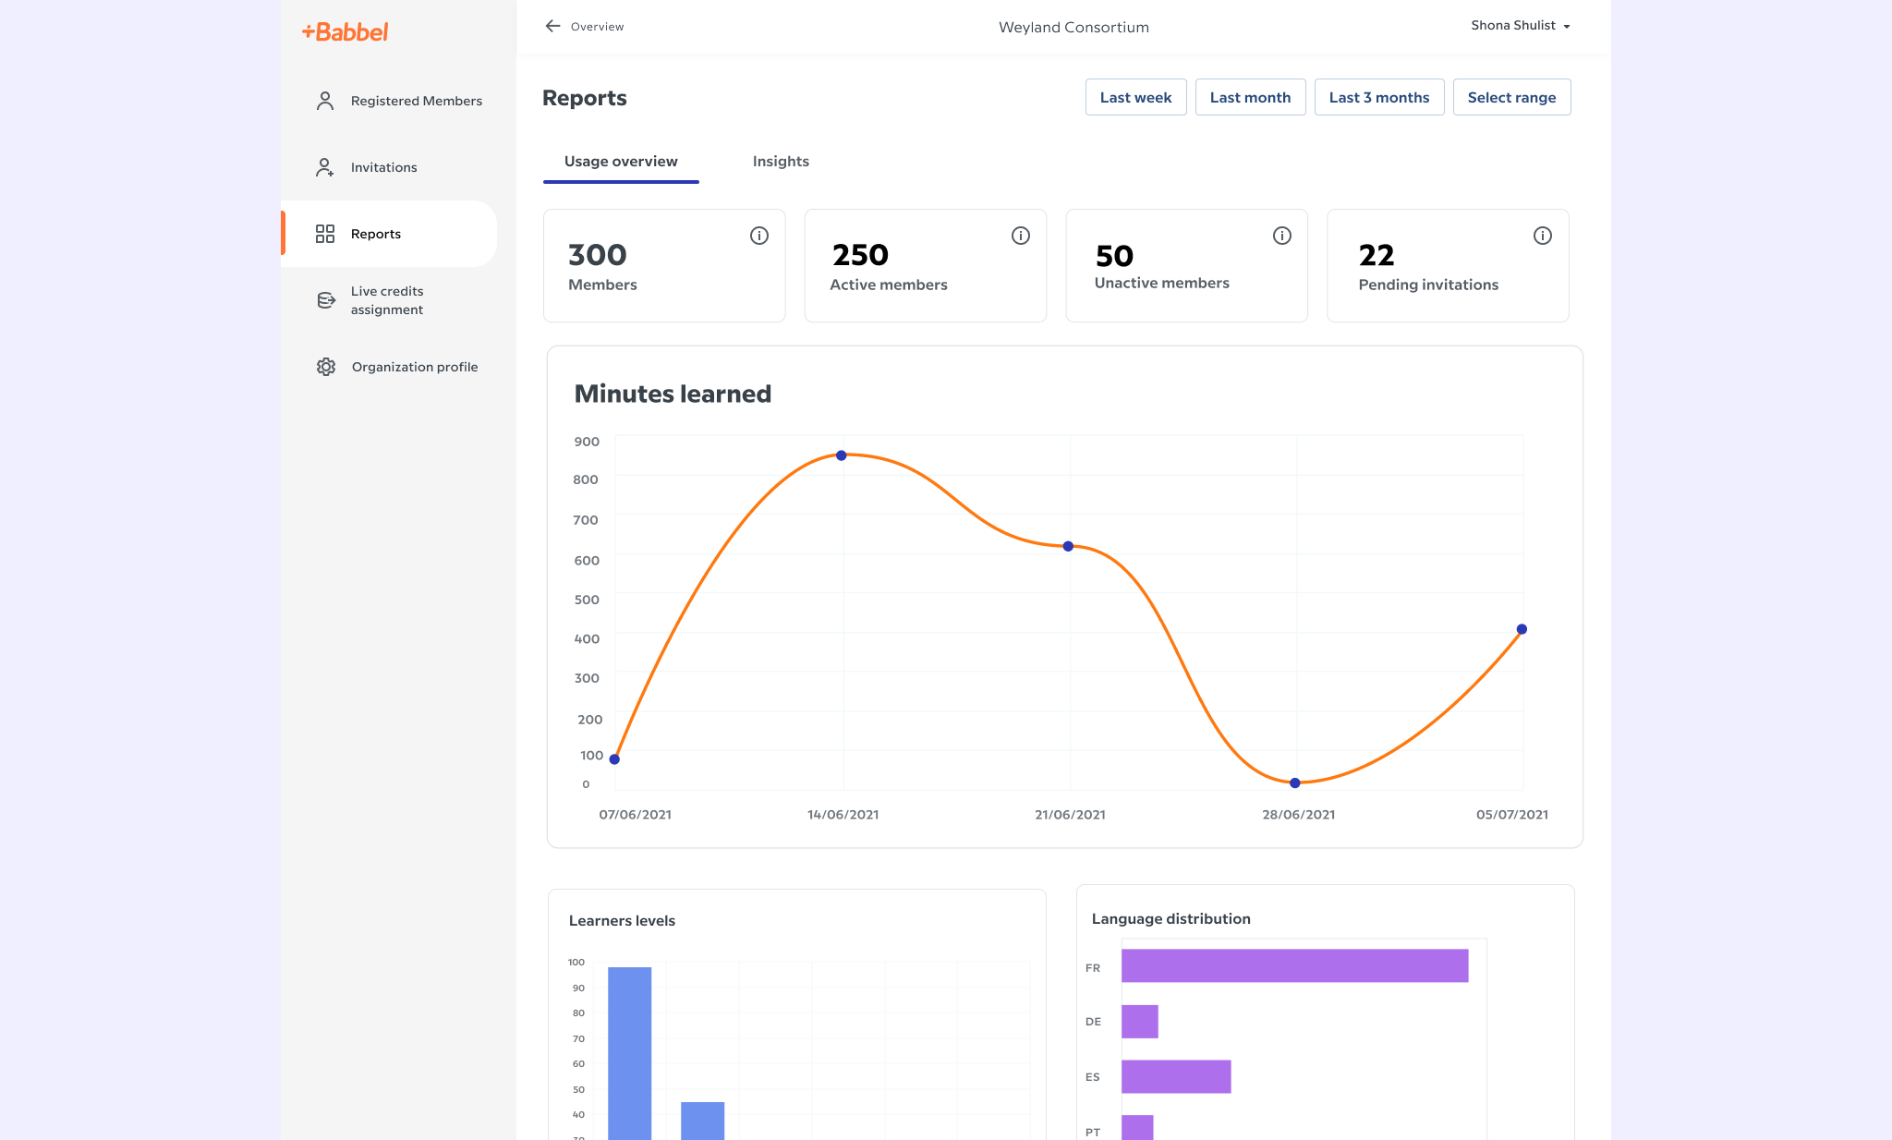
Task: Click the tallest bar in Learners levels
Action: 630,1053
